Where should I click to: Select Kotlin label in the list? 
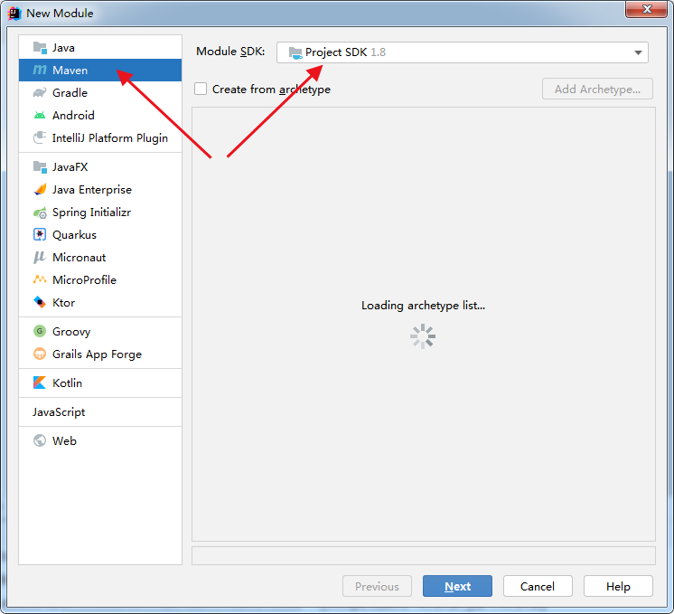67,383
